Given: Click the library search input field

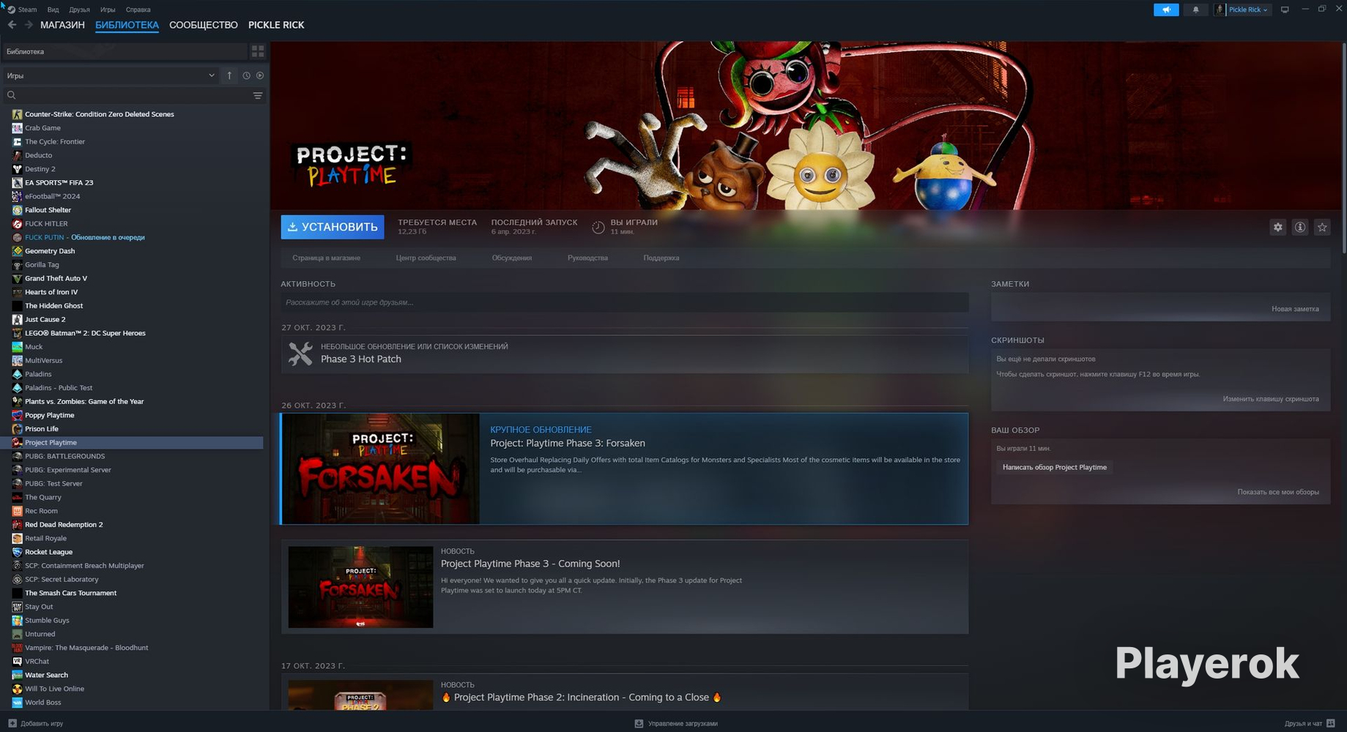Looking at the screenshot, I should point(134,95).
